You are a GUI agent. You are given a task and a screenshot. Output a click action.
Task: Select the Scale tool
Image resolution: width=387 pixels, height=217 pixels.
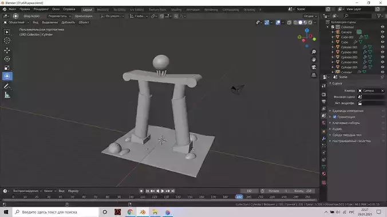(7, 68)
